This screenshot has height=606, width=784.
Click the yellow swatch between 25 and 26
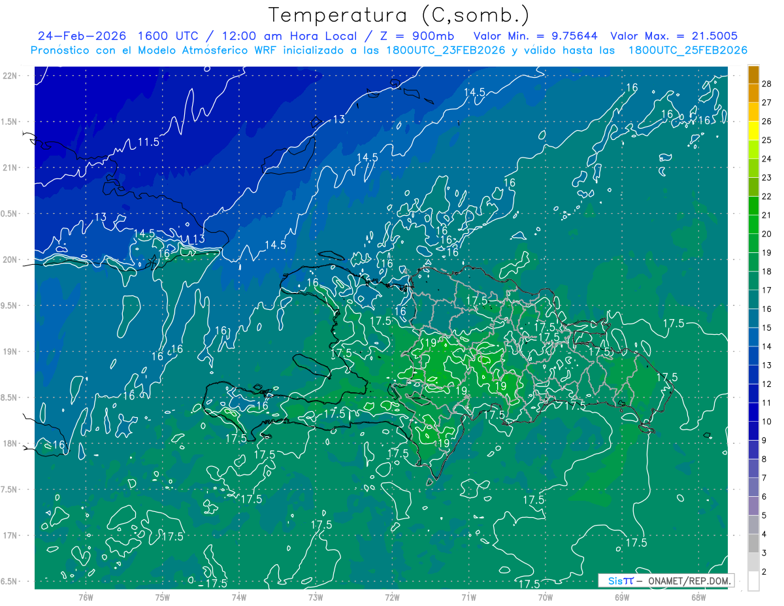[x=753, y=131]
